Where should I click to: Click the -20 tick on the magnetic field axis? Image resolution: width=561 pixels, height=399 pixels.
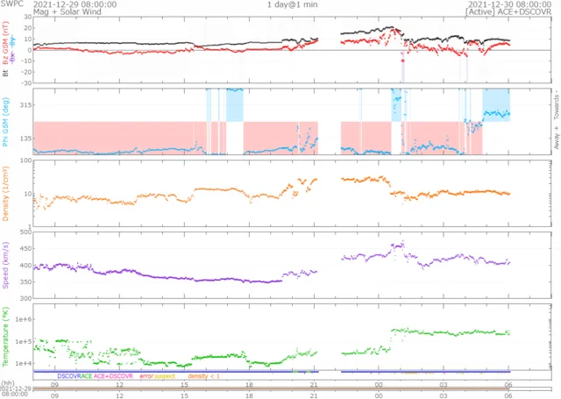click(26, 72)
